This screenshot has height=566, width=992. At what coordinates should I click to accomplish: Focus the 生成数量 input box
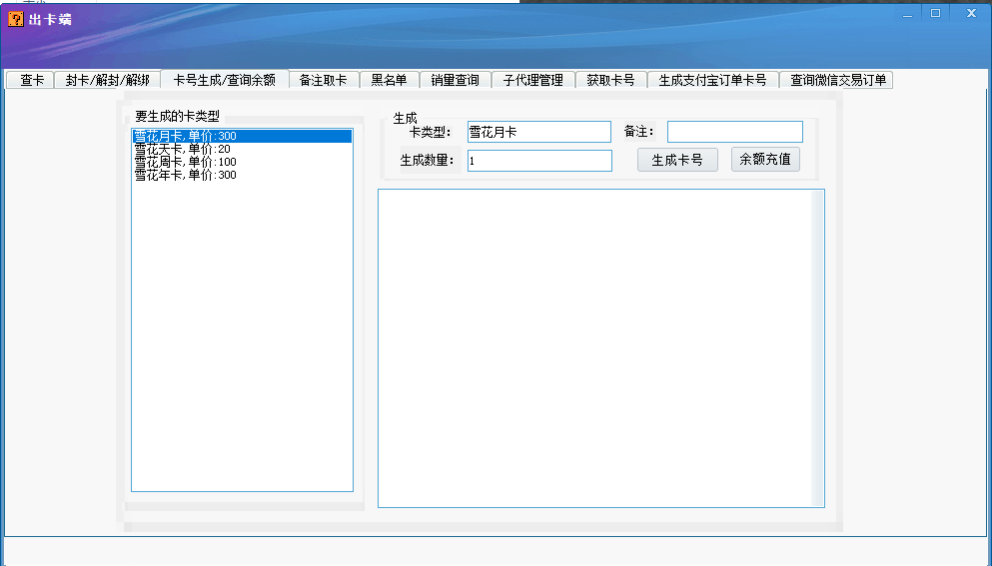click(538, 161)
